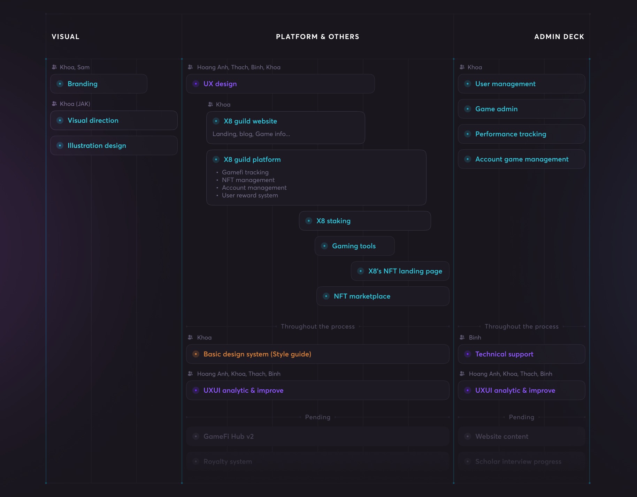Viewport: 637px width, 497px height.
Task: Click the assignee icon beside Khoa, Sam
Action: pos(54,67)
